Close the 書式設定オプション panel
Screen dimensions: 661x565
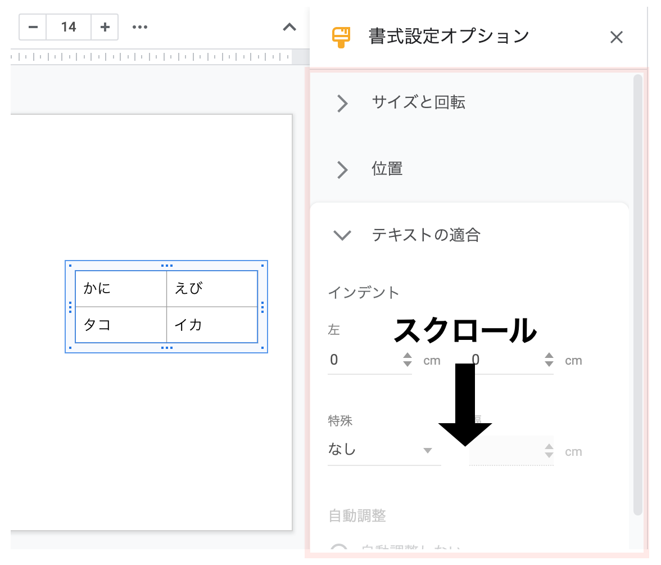[616, 37]
